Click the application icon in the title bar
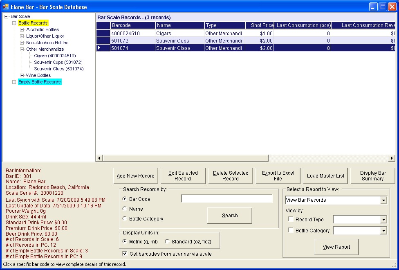Viewport: 399px width, 270px height. click(x=6, y=7)
